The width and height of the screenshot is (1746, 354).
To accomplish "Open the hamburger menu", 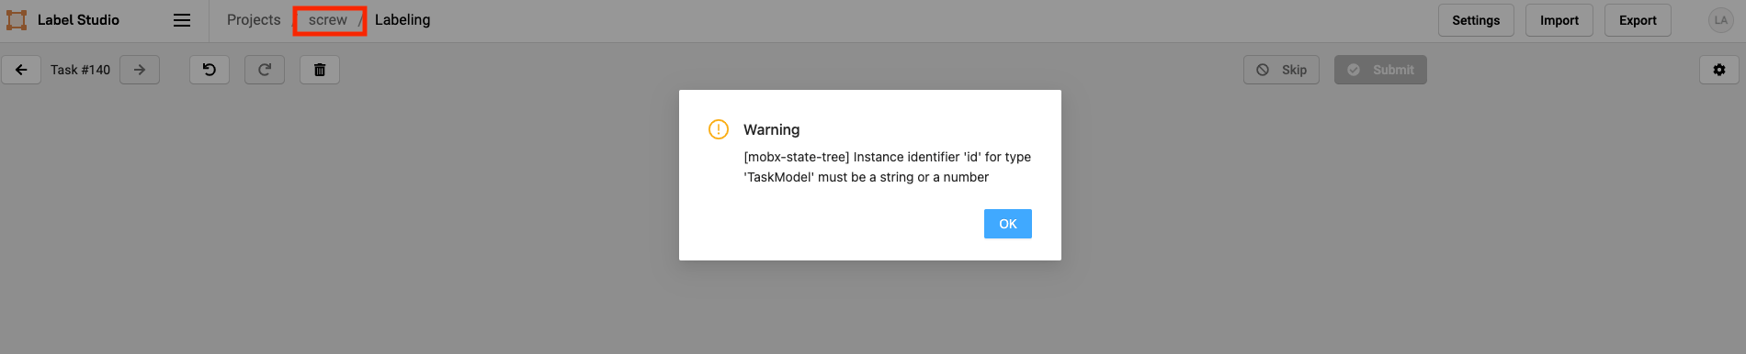I will (182, 20).
